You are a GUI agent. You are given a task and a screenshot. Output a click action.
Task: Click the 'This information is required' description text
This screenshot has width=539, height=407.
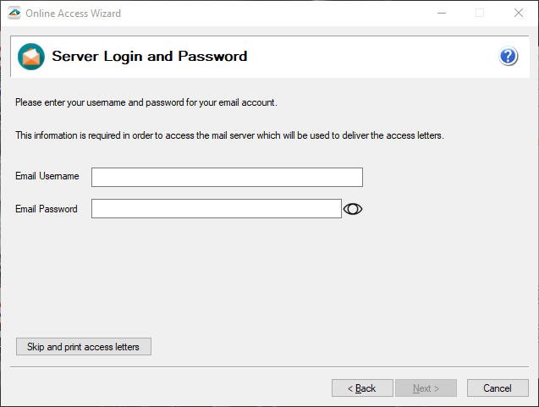pos(229,135)
